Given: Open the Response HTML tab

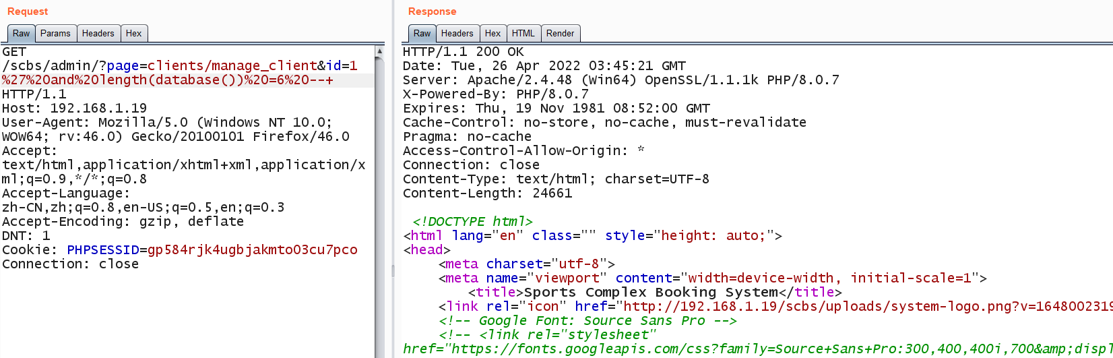Looking at the screenshot, I should click(x=523, y=34).
